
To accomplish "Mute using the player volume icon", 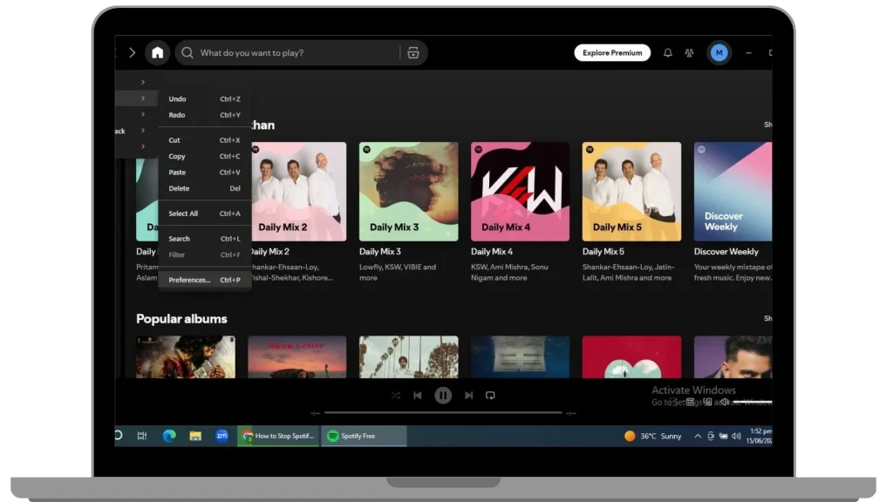I will tap(724, 402).
